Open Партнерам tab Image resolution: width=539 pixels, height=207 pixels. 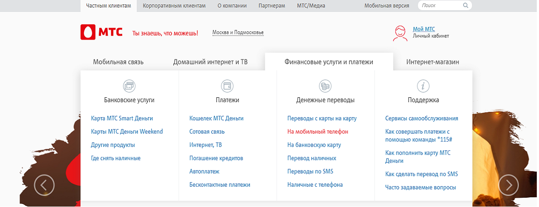pyautogui.click(x=273, y=6)
